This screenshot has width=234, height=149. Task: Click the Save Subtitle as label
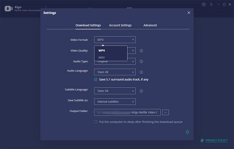78,100
